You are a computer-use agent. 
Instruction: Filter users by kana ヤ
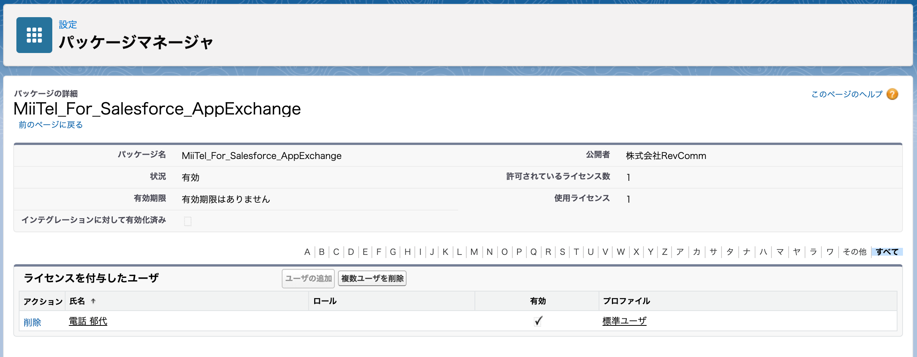tap(797, 252)
